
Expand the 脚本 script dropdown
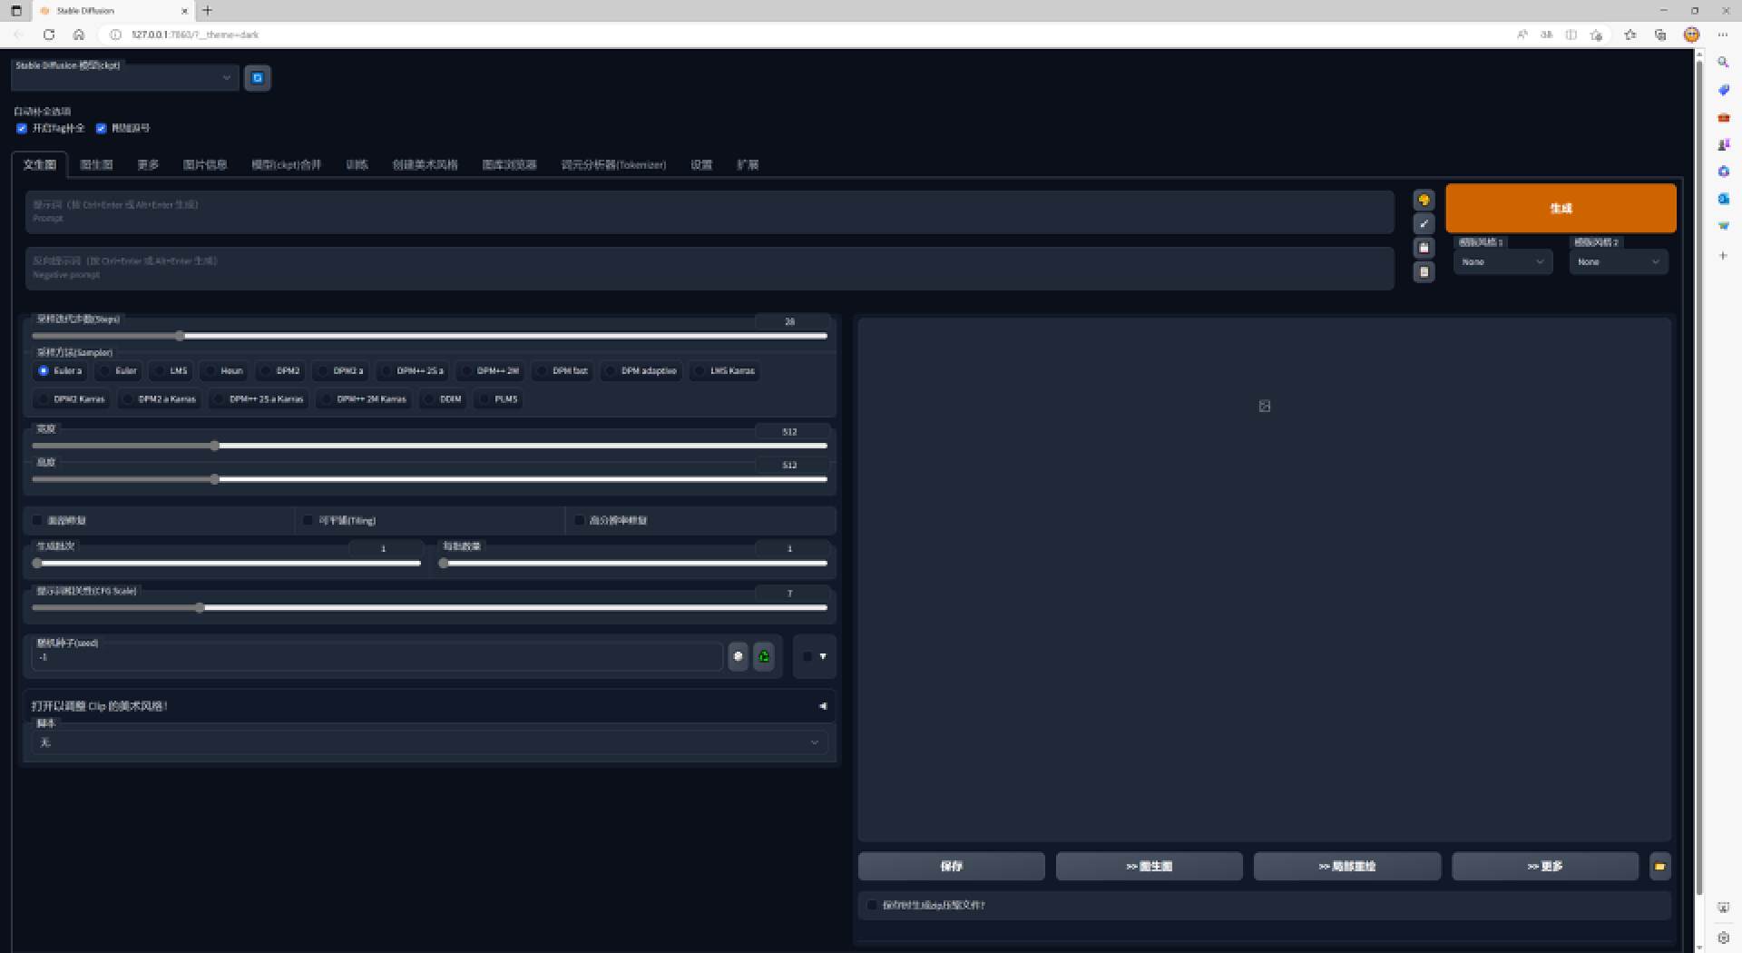coord(428,742)
